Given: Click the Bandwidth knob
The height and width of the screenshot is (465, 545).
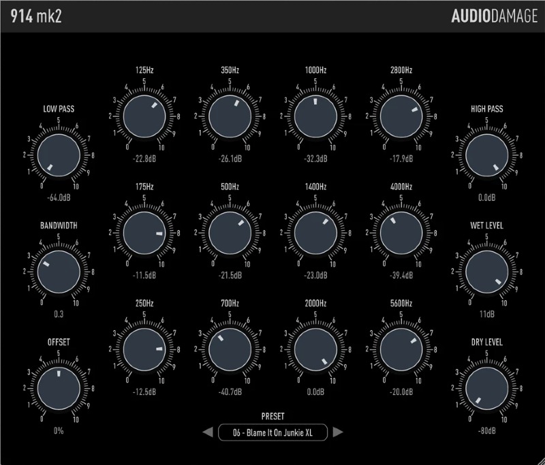Looking at the screenshot, I should 59,272.
